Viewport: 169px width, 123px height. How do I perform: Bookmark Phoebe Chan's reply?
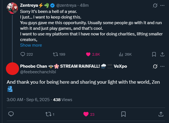tap(123, 114)
